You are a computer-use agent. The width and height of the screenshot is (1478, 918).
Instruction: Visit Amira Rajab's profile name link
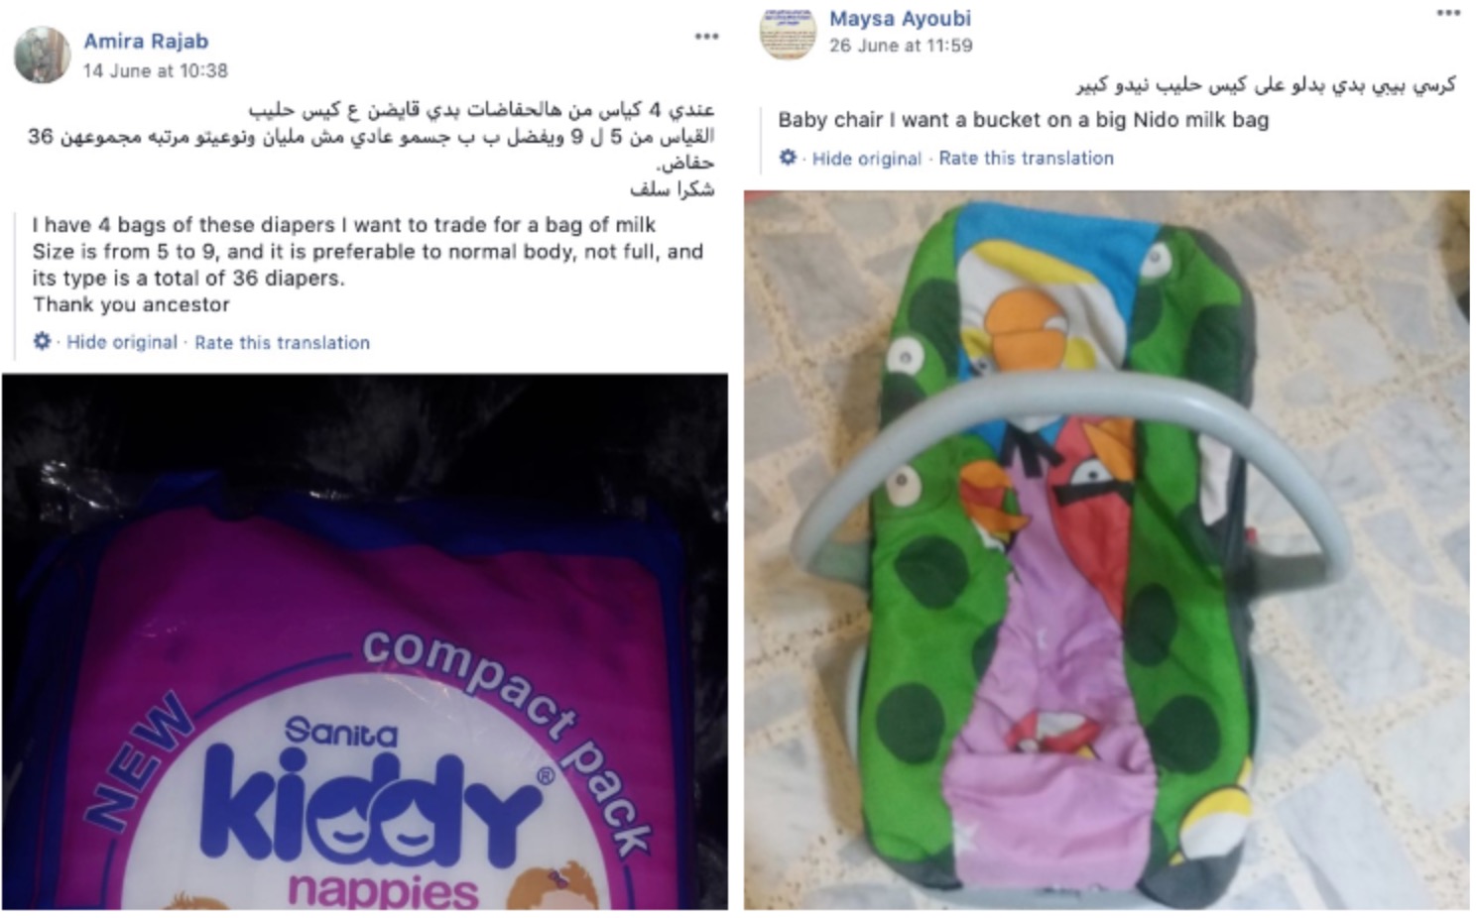(146, 41)
